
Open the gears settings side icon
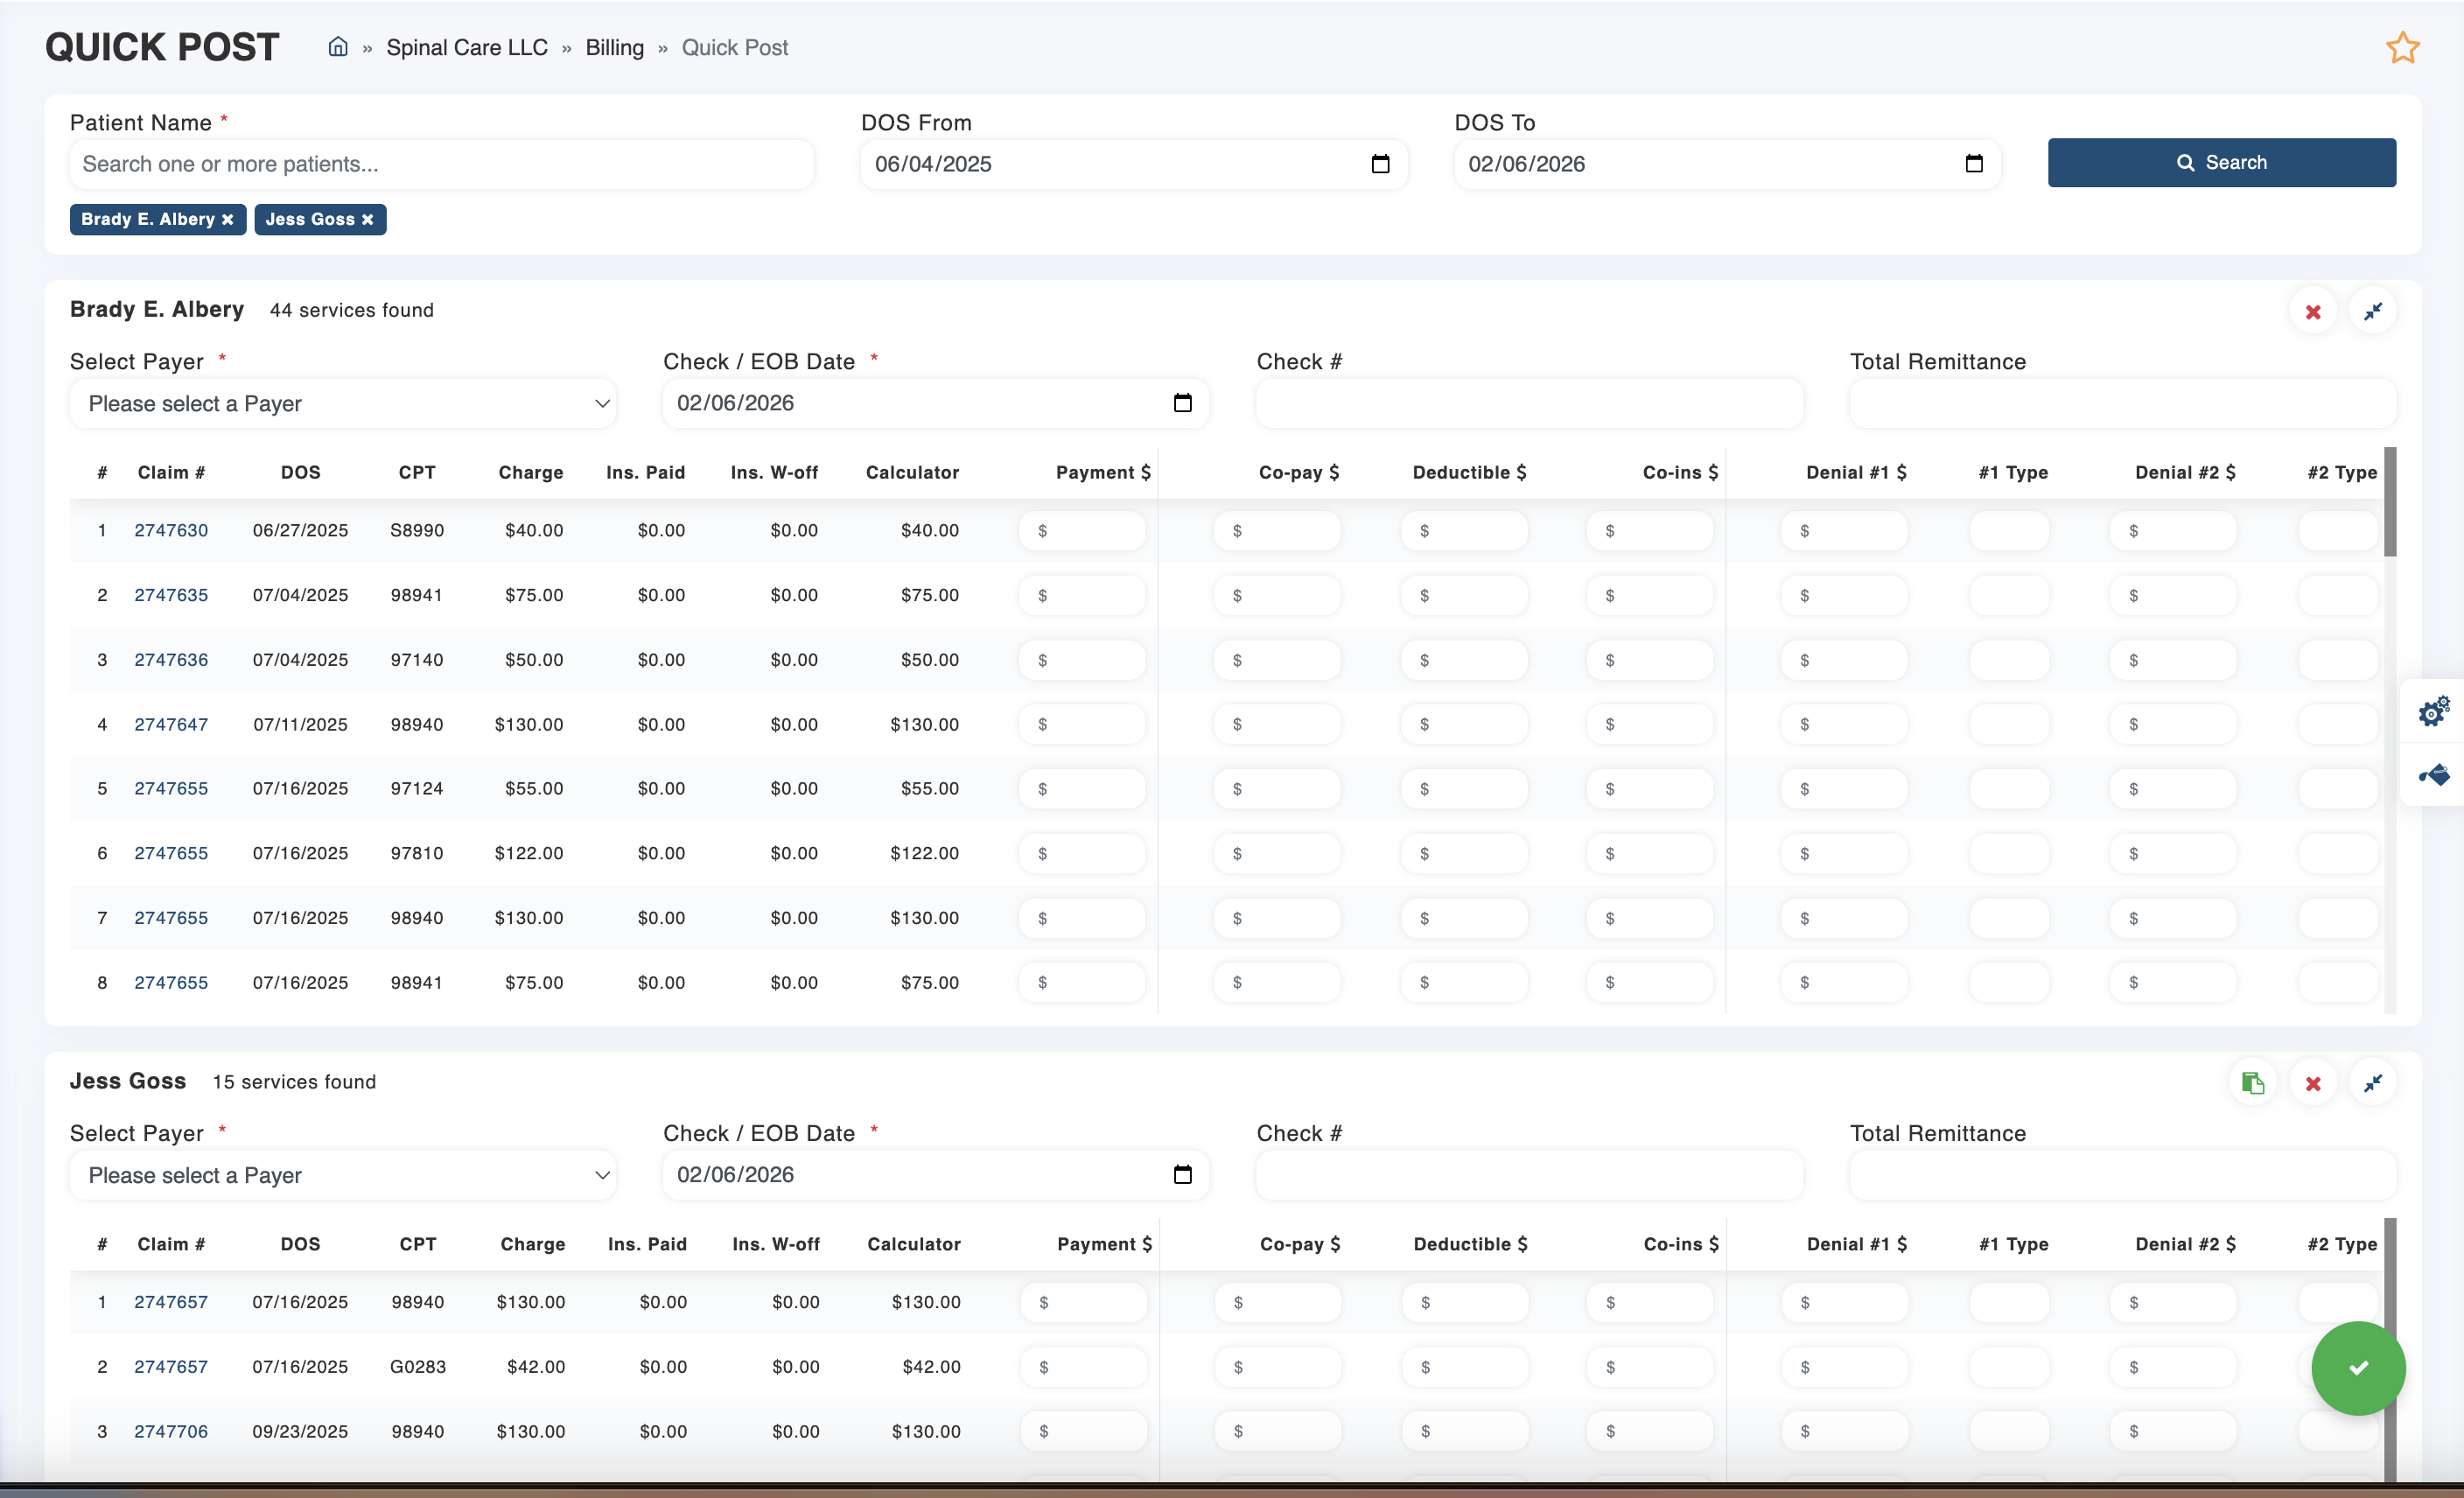tap(2433, 711)
